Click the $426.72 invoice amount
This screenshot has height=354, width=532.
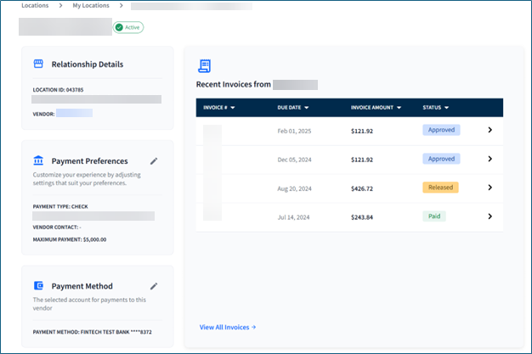coord(362,188)
